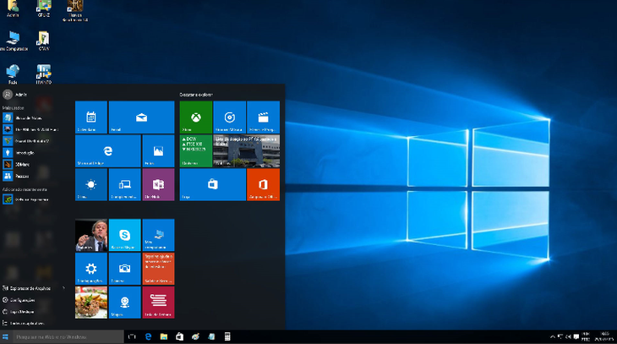This screenshot has height=344, width=617.
Task: Open the orange Office tile
Action: click(263, 184)
